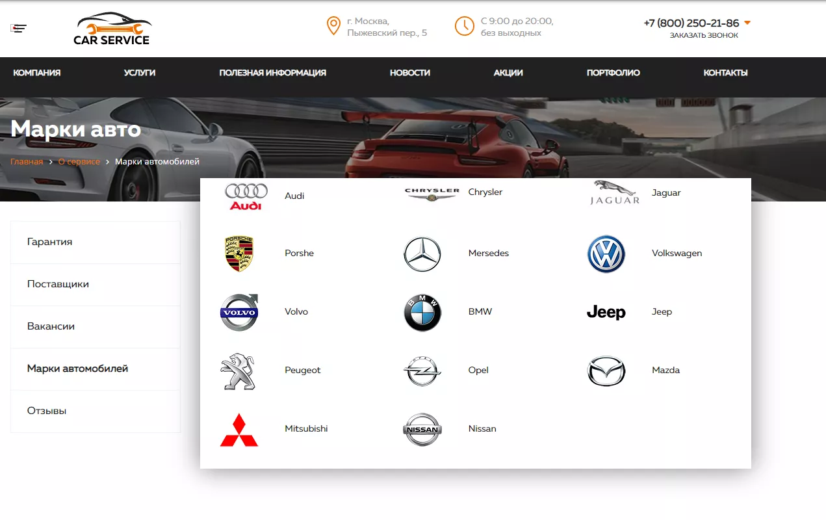Screen dimensions: 826x520
Task: Click the orange location pin icon
Action: point(333,26)
